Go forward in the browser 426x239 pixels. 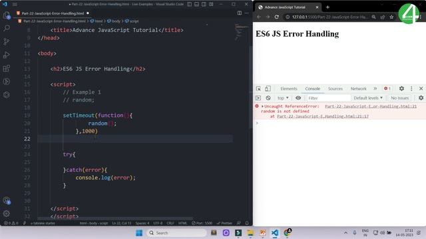[268, 17]
